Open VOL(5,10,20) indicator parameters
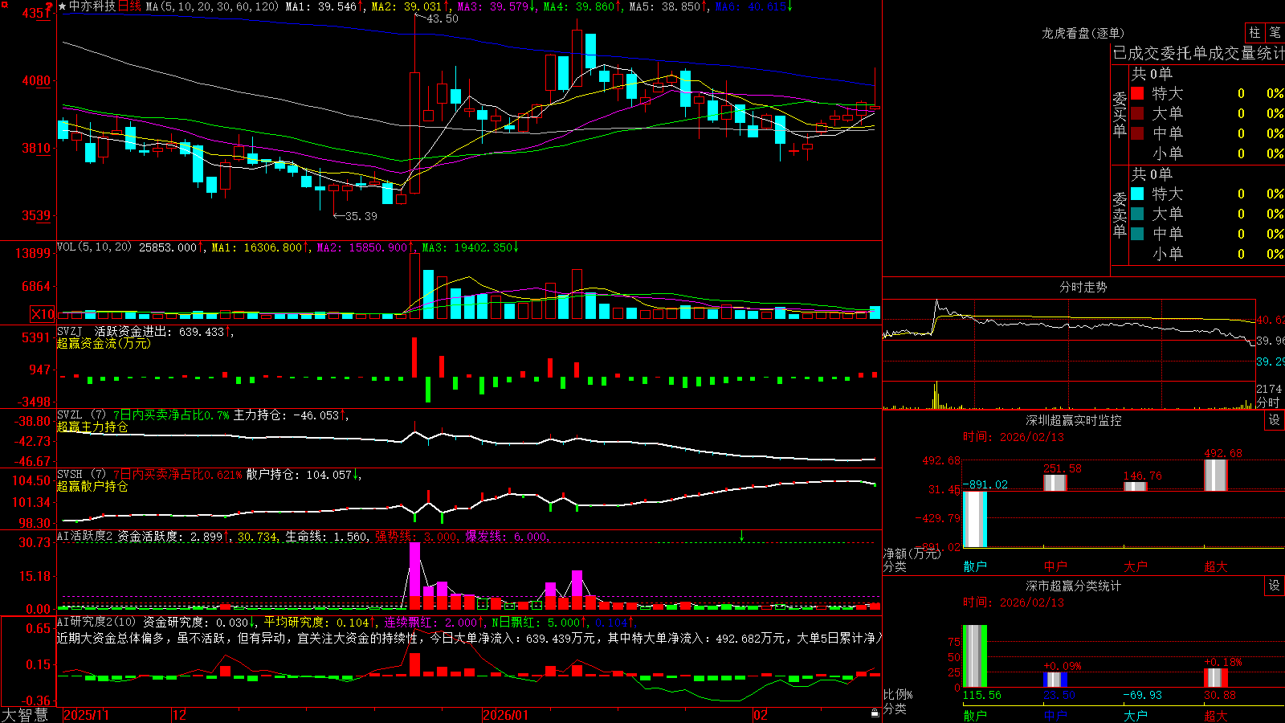 (94, 247)
